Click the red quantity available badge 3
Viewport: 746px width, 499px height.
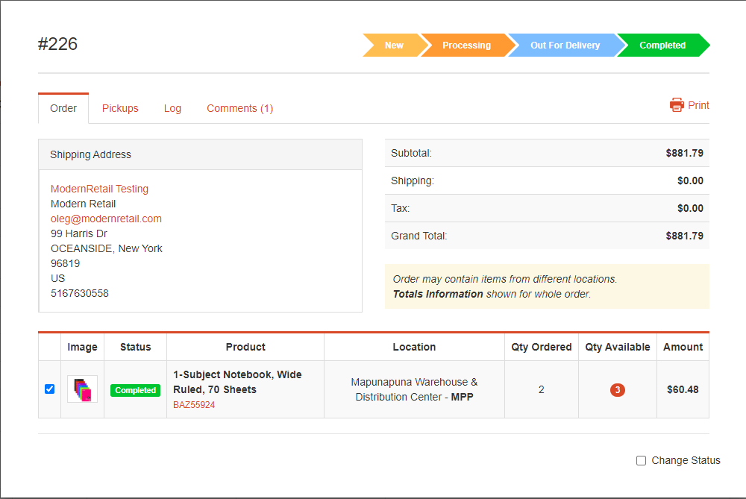coord(618,390)
